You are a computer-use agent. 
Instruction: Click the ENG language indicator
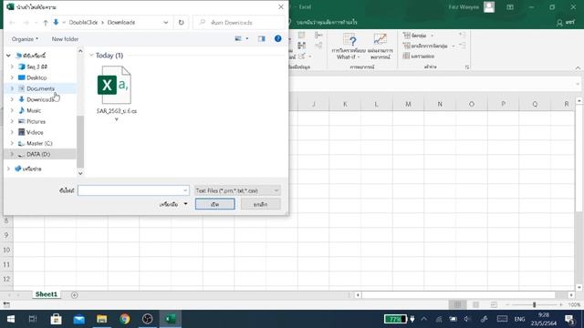tap(519, 319)
